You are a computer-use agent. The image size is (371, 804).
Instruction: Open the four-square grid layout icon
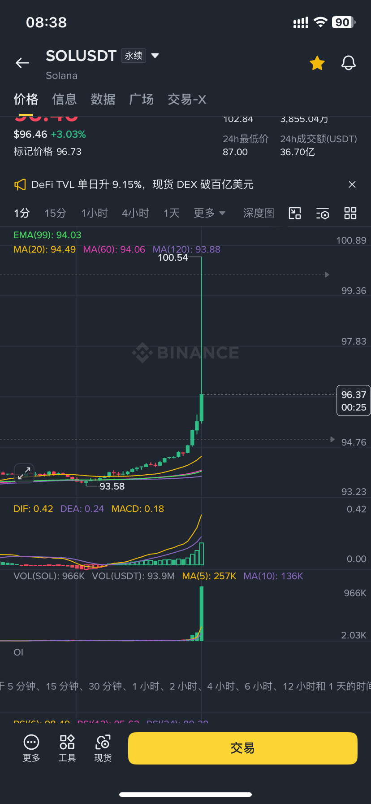click(x=350, y=213)
